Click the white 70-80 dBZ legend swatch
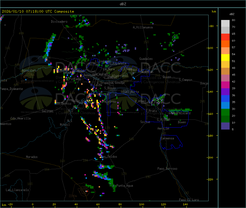 [x=225, y=24]
